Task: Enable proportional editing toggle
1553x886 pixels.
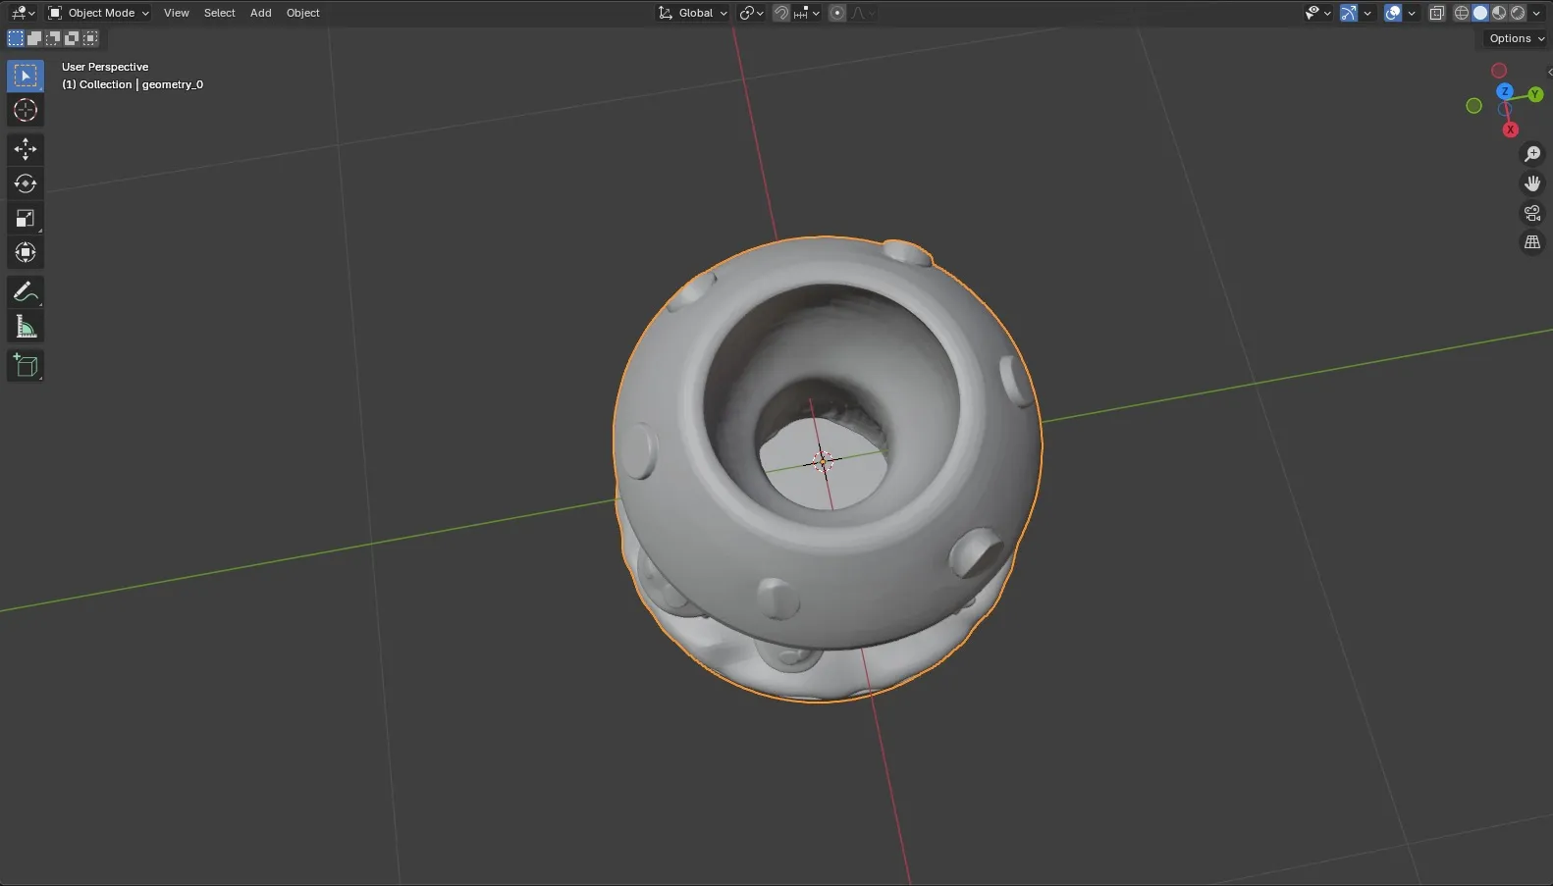Action: tap(837, 13)
